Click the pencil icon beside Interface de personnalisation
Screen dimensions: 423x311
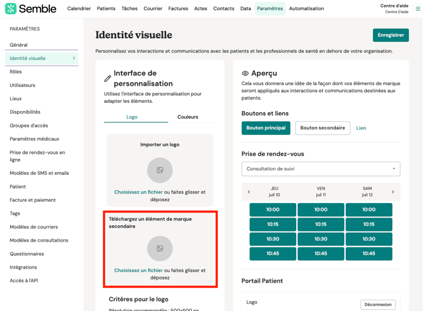click(x=108, y=78)
